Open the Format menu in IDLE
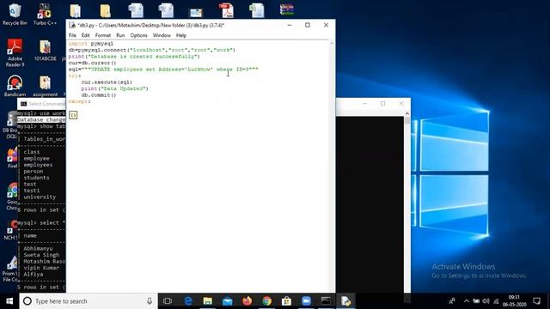The width and height of the screenshot is (550, 309). click(x=103, y=35)
